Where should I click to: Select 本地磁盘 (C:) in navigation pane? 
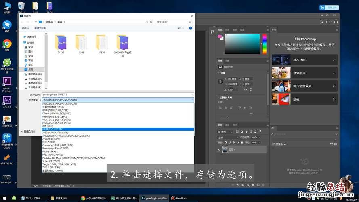(x=34, y=74)
